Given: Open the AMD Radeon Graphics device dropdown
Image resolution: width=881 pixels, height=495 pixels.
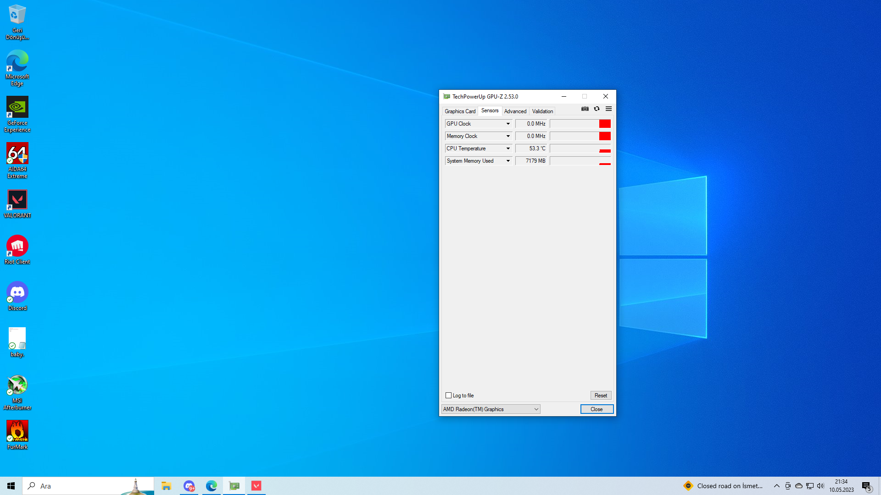Looking at the screenshot, I should tap(491, 409).
